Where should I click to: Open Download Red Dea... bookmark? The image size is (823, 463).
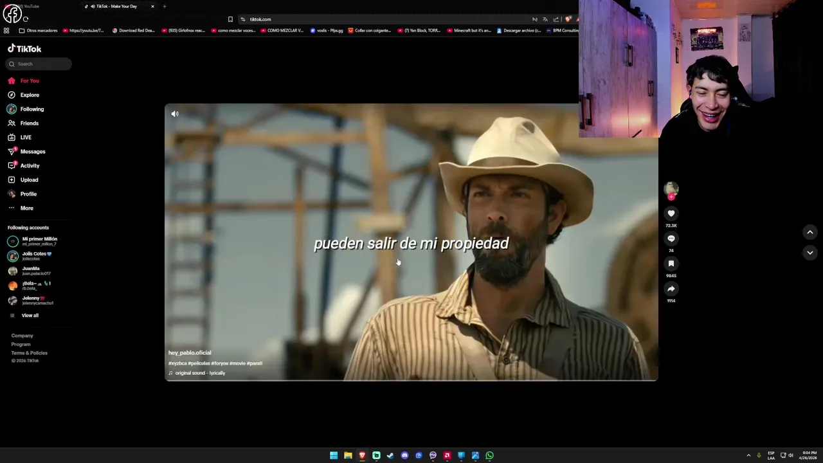click(134, 30)
